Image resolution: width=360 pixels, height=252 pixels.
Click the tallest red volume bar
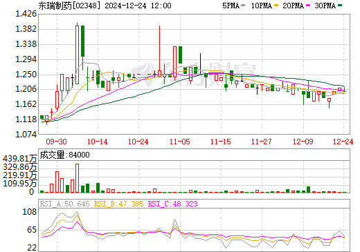[78, 178]
